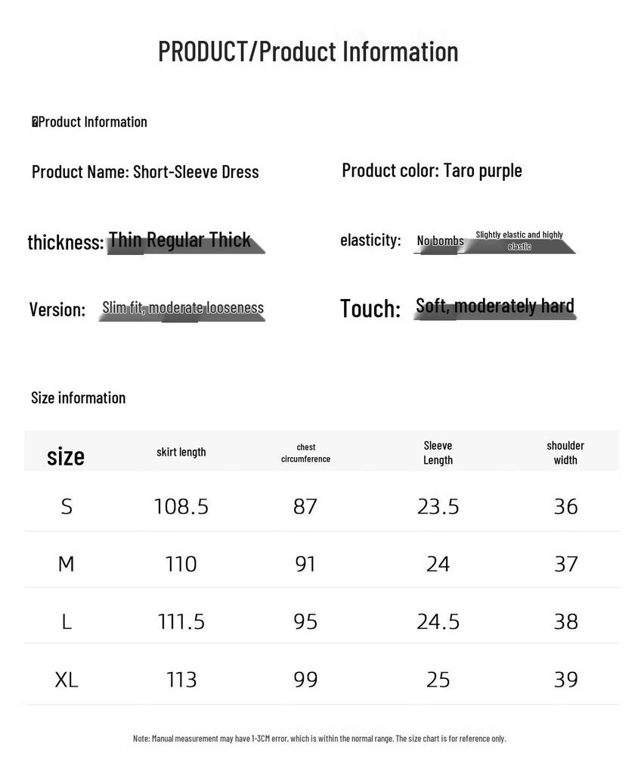The height and width of the screenshot is (775, 644).
Task: Click the chest circumference column header
Action: tap(305, 453)
